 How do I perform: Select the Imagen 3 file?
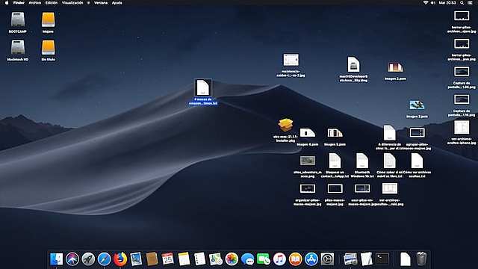(x=417, y=105)
